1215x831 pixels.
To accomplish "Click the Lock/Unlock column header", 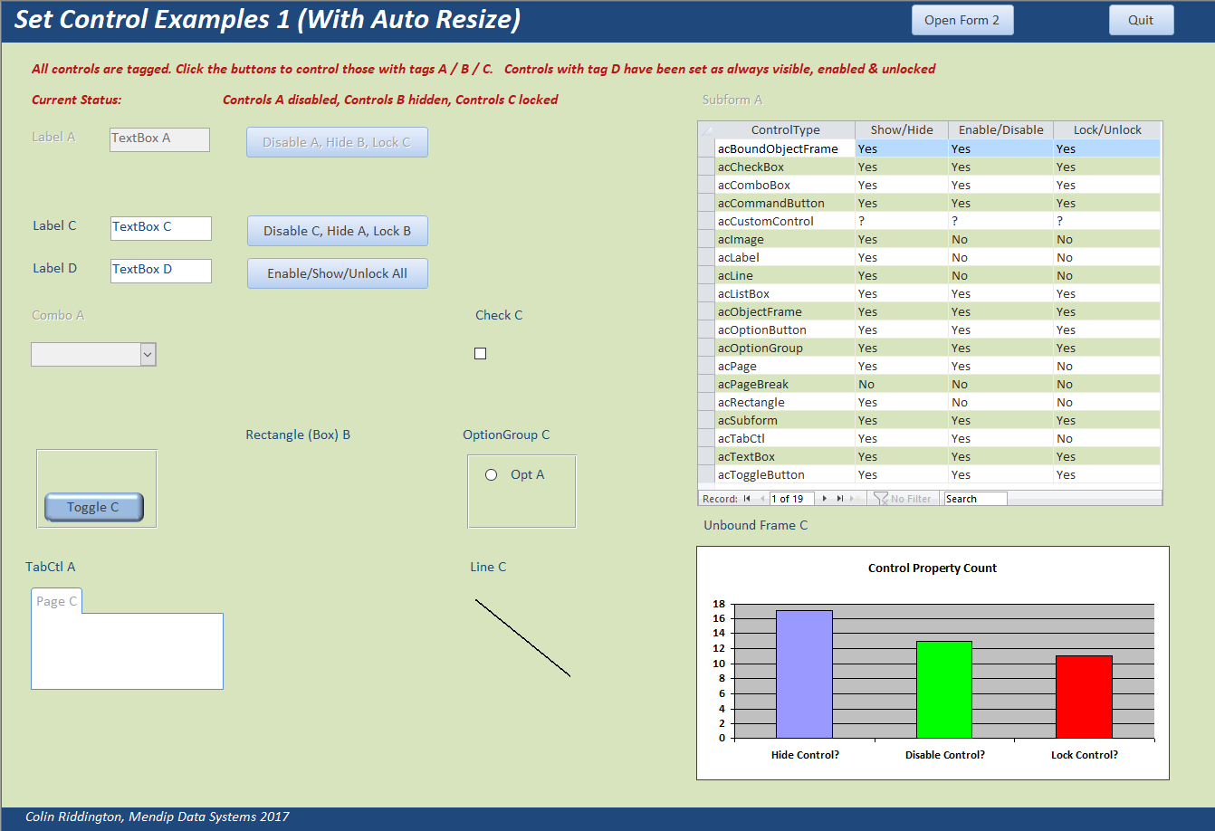I will [x=1107, y=130].
